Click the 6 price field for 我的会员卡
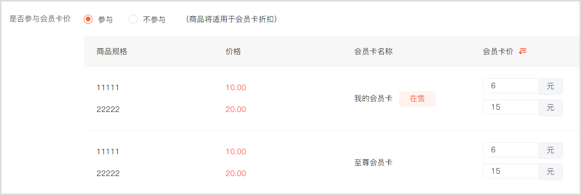581x195 pixels. click(x=511, y=86)
